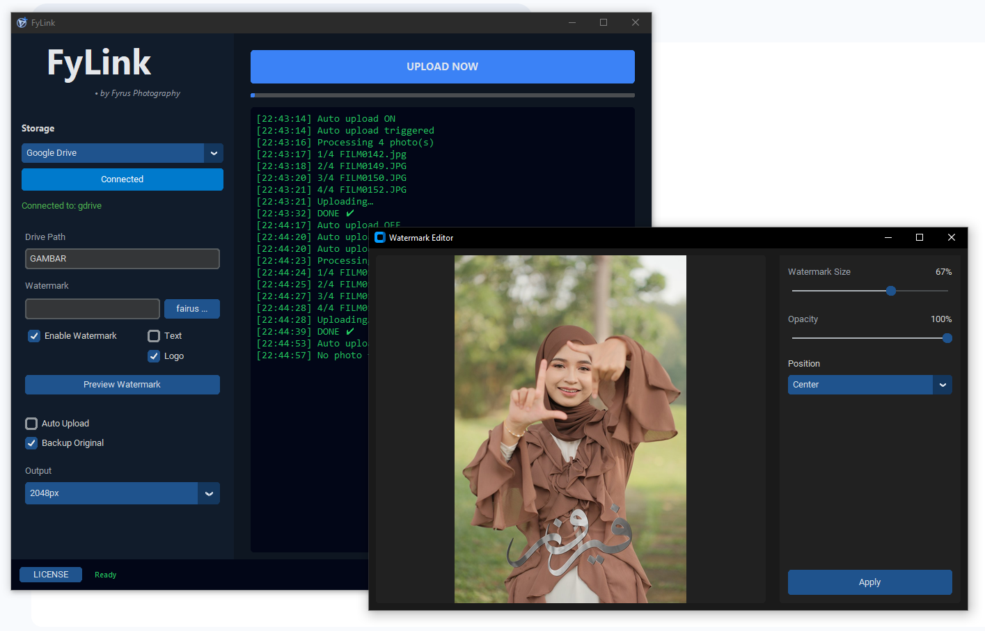Screen dimensions: 985x631
Task: Click log line '2/4 FILM0149.JPG'
Action: point(331,166)
